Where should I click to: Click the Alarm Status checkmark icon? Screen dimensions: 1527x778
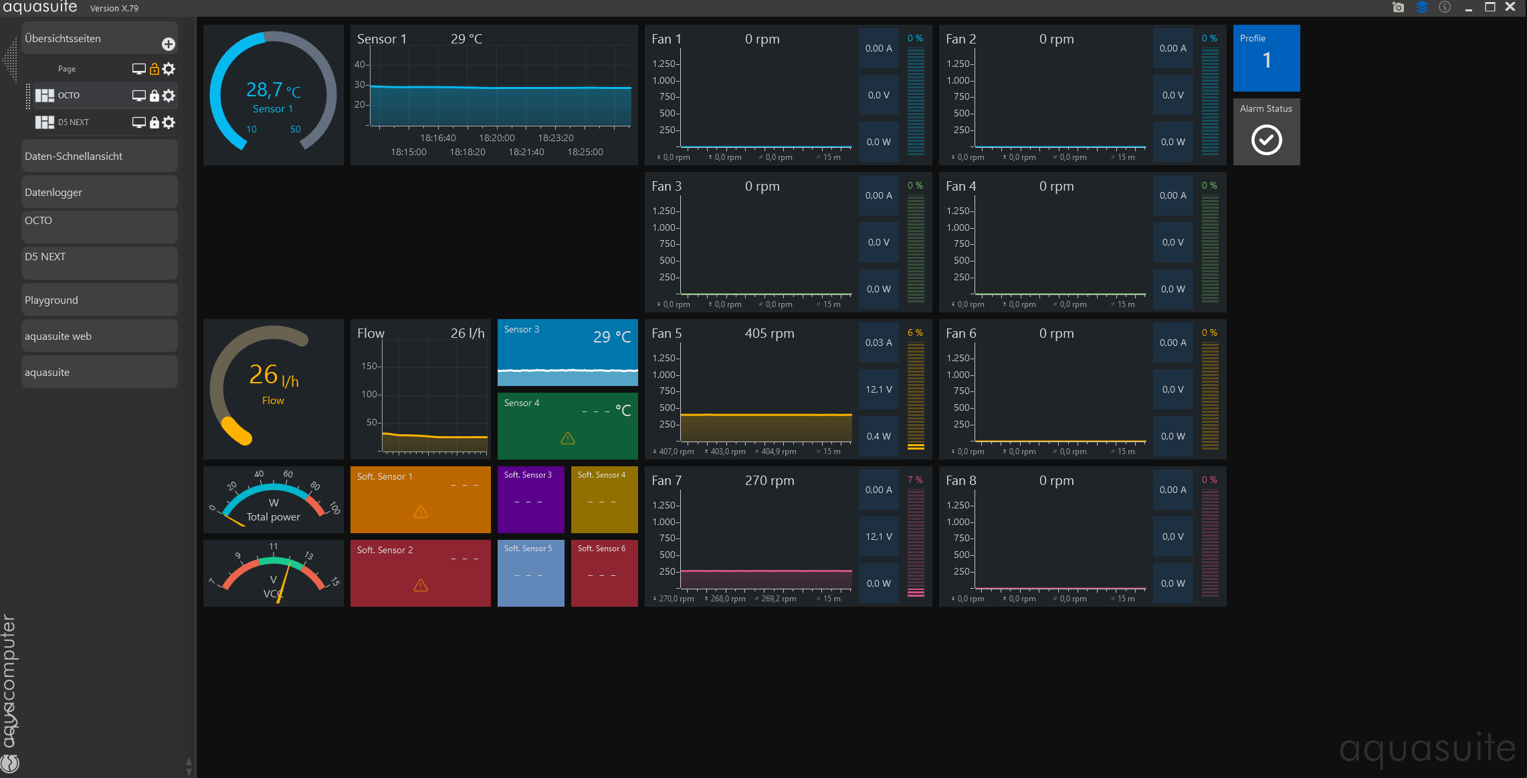click(1266, 140)
